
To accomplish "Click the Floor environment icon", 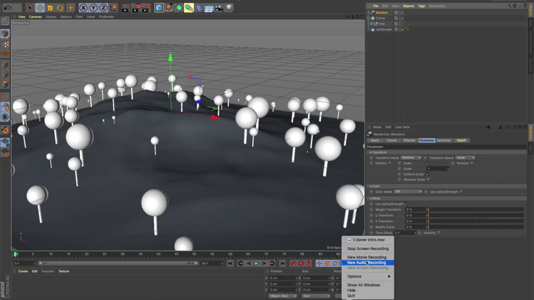I will 209,7.
